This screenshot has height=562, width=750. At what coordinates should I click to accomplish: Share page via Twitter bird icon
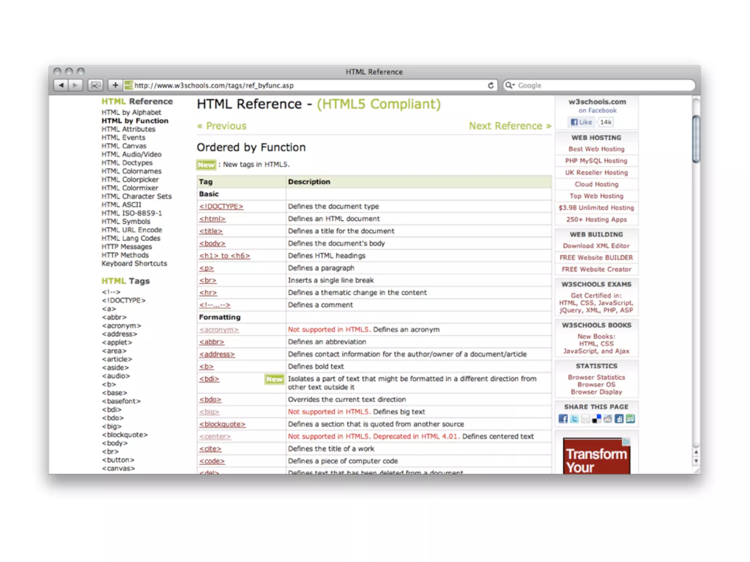click(x=574, y=419)
